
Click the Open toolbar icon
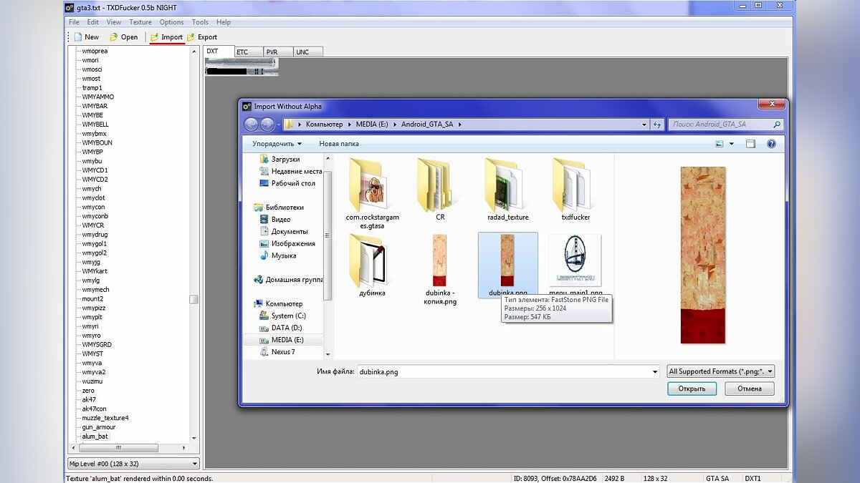click(113, 37)
